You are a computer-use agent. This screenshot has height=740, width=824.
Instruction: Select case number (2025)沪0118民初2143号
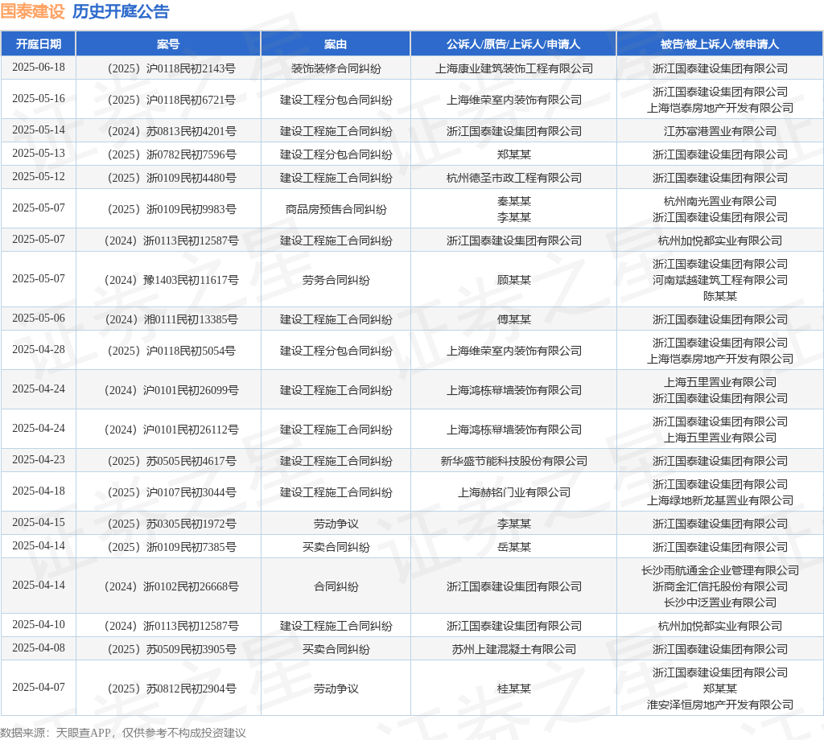(x=171, y=68)
